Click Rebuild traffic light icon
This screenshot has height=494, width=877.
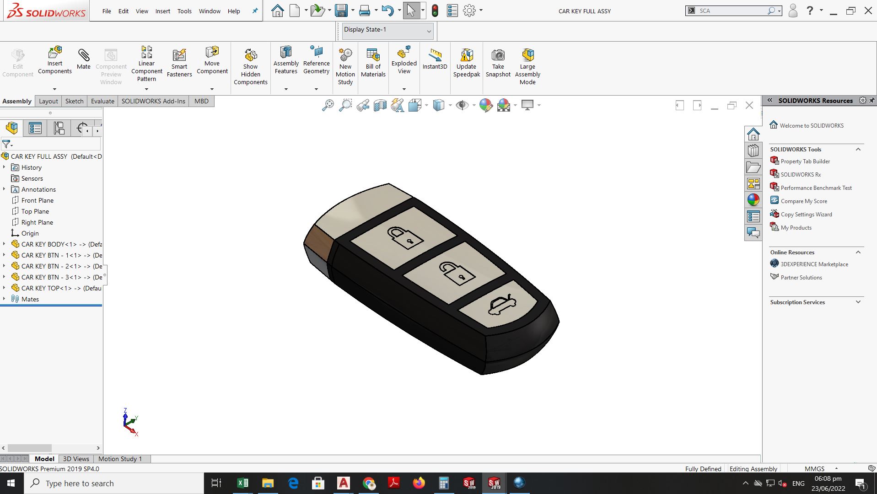[435, 11]
